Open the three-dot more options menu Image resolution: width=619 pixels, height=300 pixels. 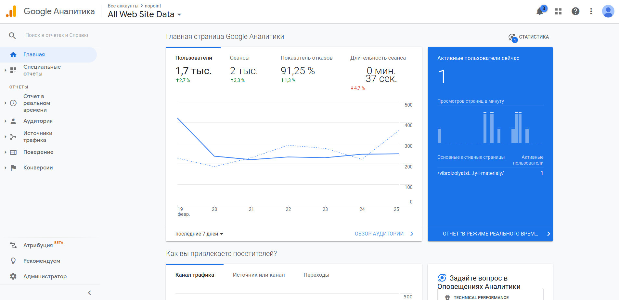coord(591,12)
